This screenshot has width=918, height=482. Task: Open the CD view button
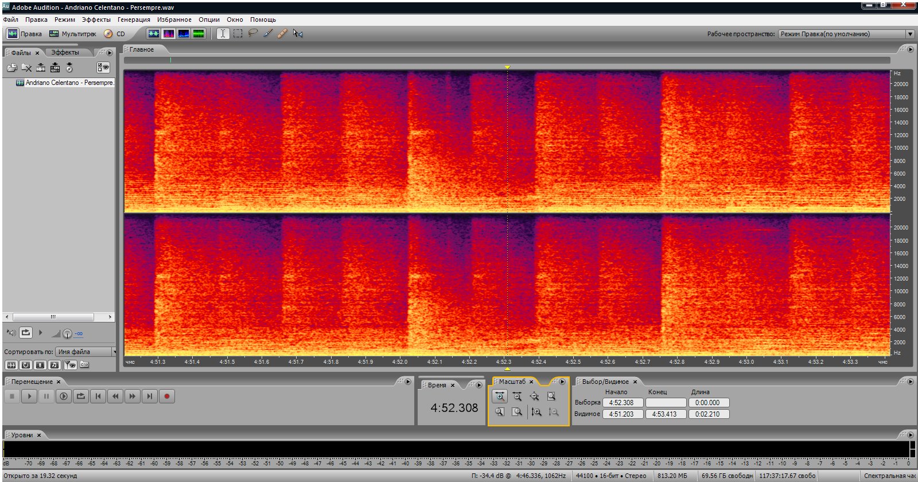[114, 34]
